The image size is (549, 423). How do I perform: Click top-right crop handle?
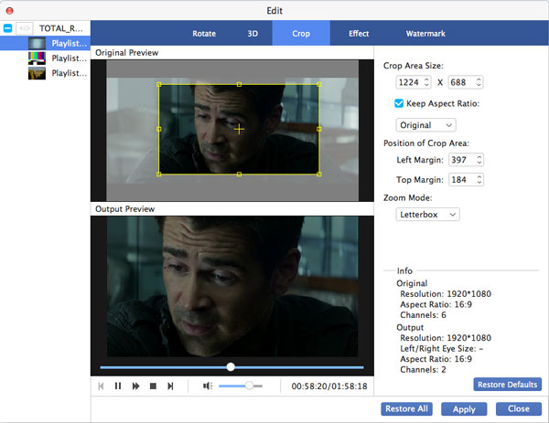pos(319,84)
